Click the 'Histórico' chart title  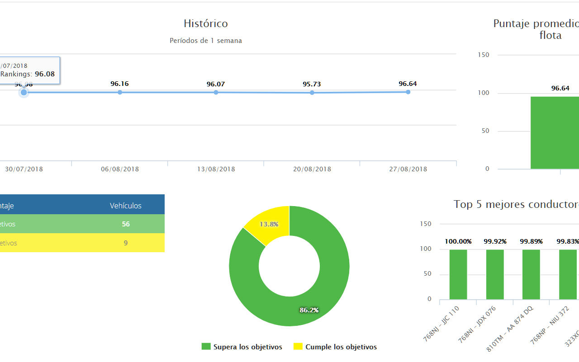(206, 24)
